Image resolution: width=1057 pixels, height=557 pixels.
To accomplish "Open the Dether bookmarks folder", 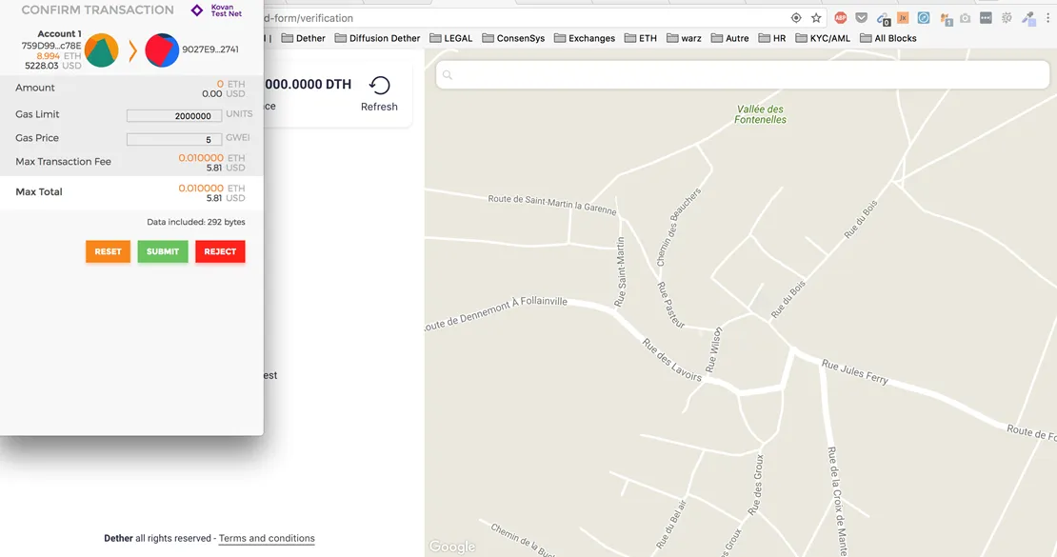I will (304, 38).
